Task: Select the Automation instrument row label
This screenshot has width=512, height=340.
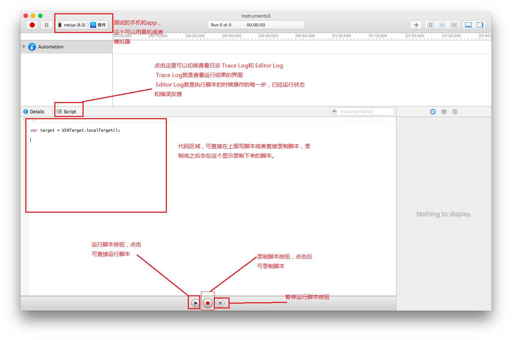Action: [x=51, y=47]
